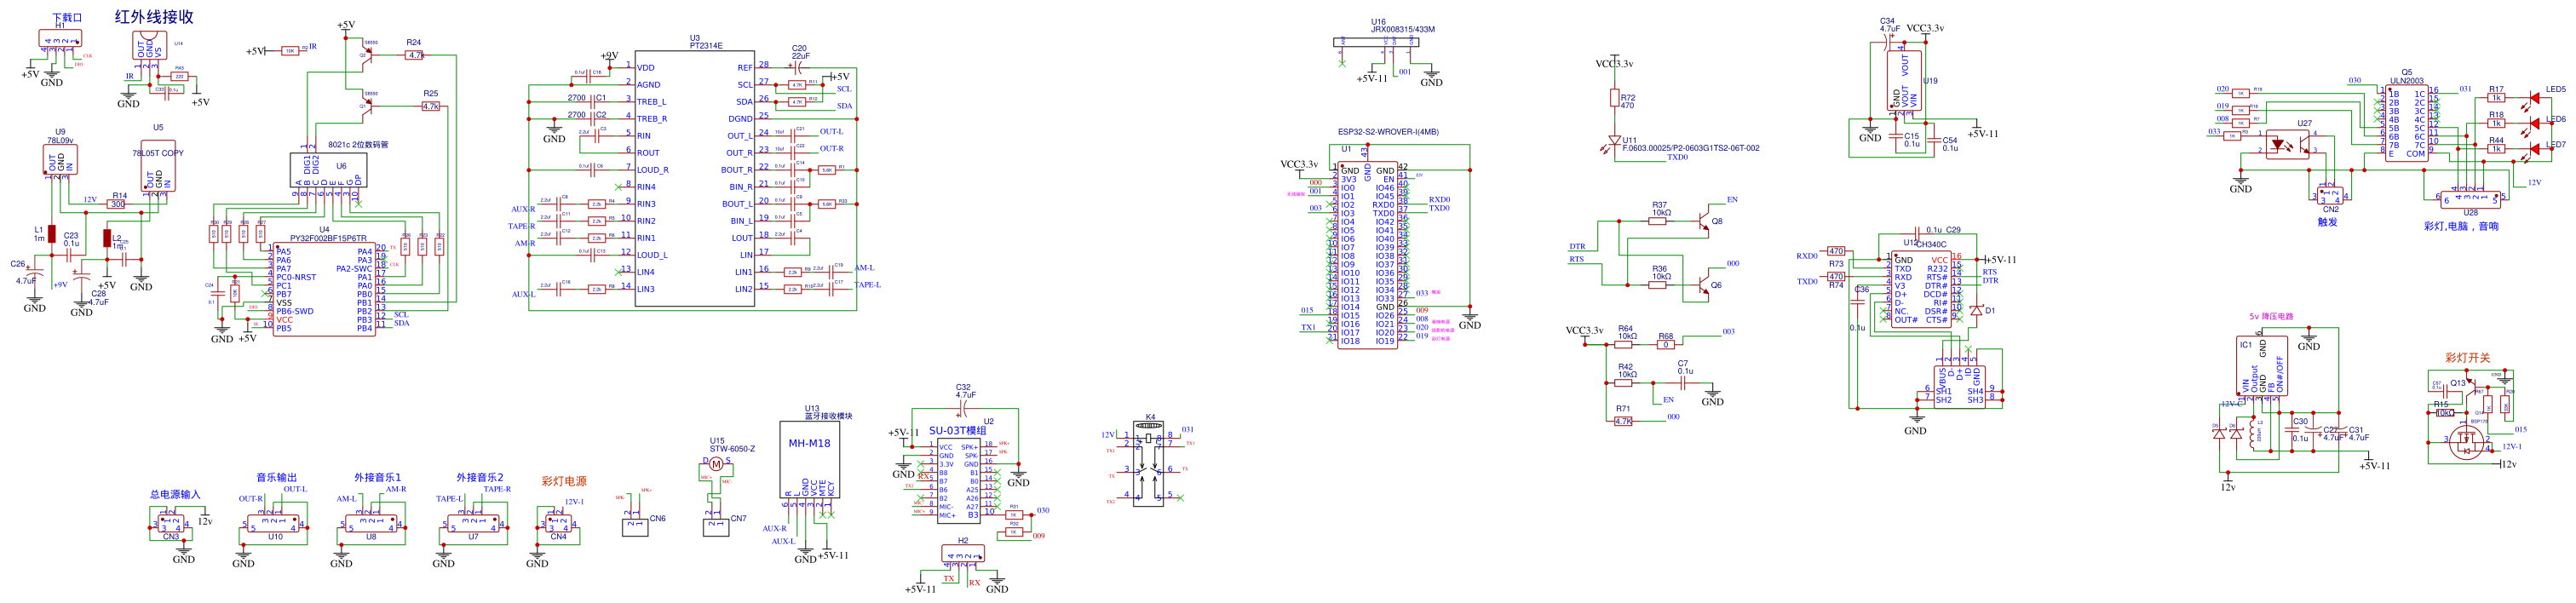This screenshot has width=2576, height=603.
Task: Select header H2 below SU-03T module
Action: pyautogui.click(x=962, y=553)
